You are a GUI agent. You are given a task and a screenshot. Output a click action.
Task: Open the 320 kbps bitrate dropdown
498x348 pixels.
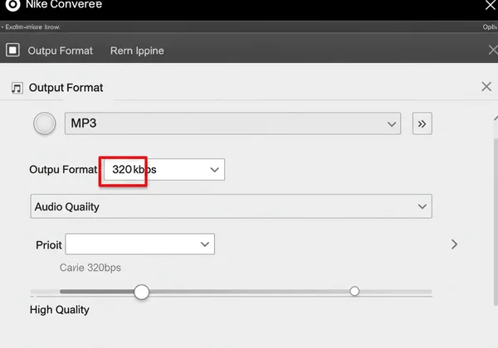click(164, 169)
